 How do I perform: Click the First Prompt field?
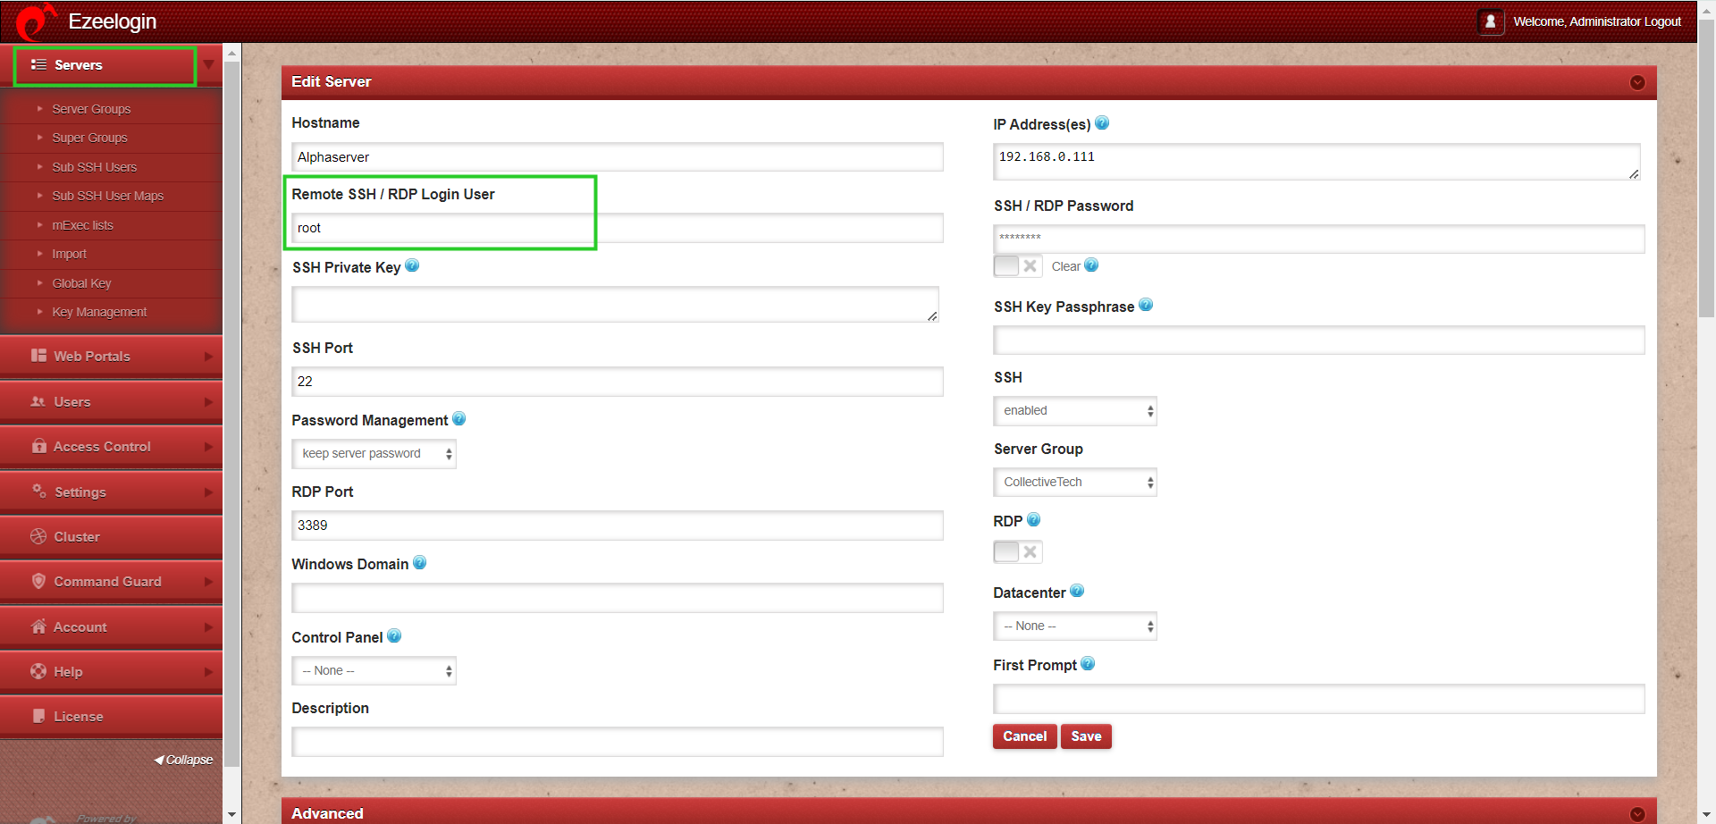(1319, 699)
